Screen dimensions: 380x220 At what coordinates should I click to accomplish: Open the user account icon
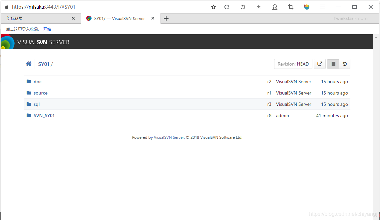pyautogui.click(x=274, y=7)
